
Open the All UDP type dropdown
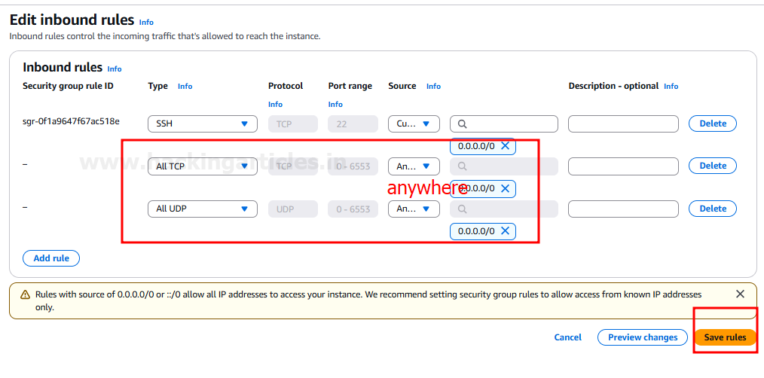click(x=202, y=209)
